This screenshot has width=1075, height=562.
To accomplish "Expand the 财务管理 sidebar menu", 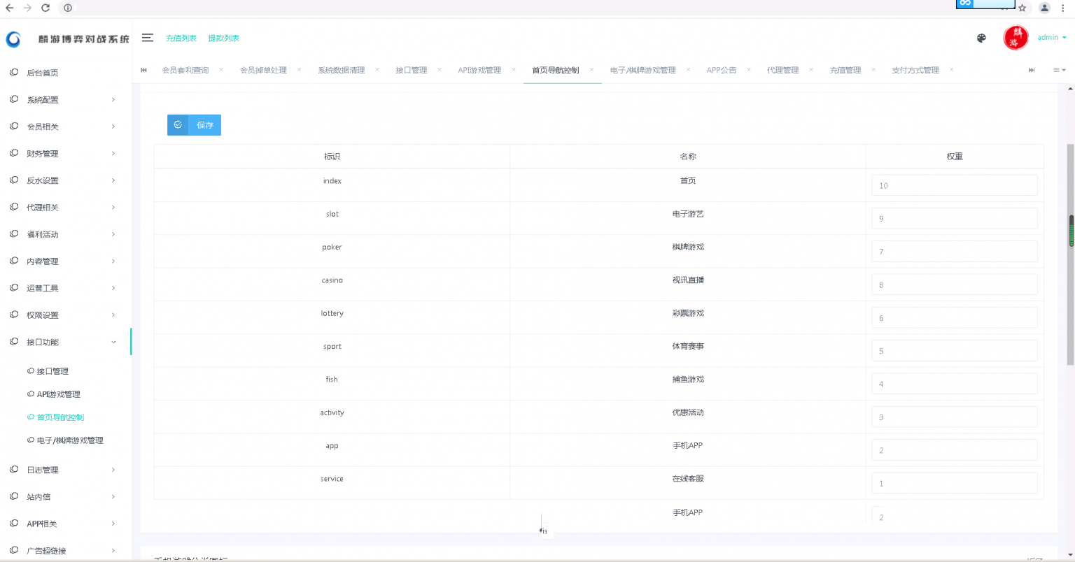I will click(x=63, y=154).
